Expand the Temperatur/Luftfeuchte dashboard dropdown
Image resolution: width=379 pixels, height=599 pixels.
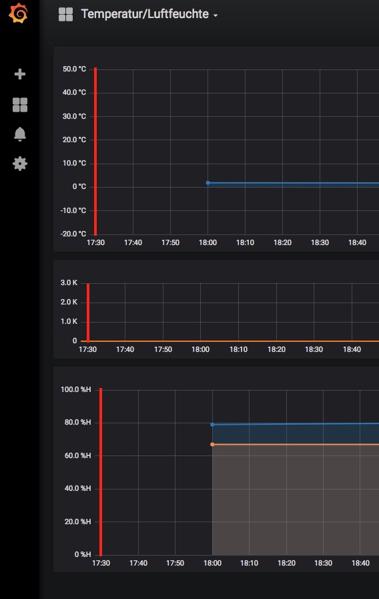click(x=149, y=15)
